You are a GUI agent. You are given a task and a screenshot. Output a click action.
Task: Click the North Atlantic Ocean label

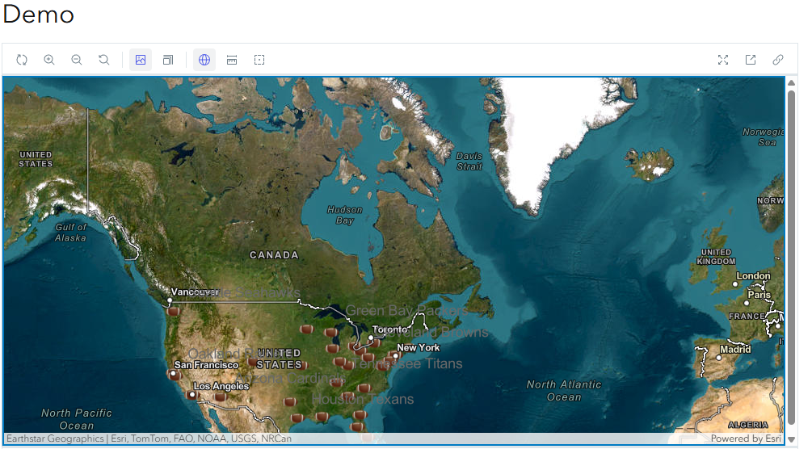[x=564, y=391]
